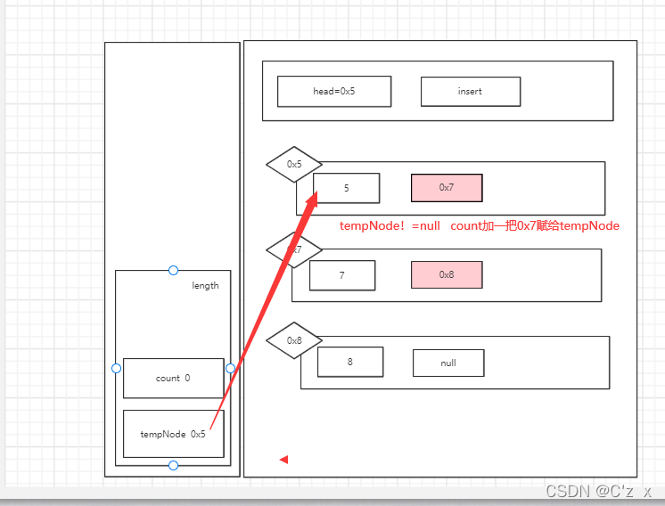Viewport: 665px width, 506px height.
Task: Select the box containing value 7
Action: [x=342, y=275]
